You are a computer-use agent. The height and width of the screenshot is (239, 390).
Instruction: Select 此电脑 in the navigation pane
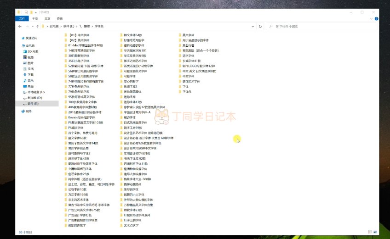(28, 46)
